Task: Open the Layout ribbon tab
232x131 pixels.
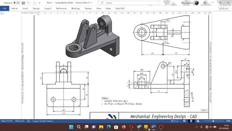Action: 47,8
